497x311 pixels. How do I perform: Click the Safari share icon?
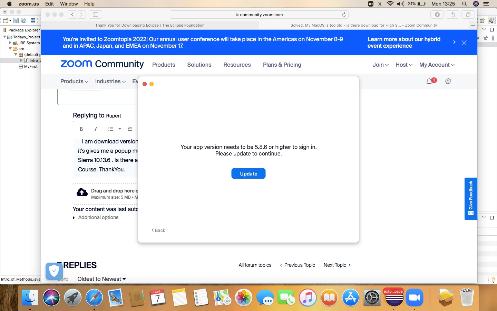coord(452,15)
